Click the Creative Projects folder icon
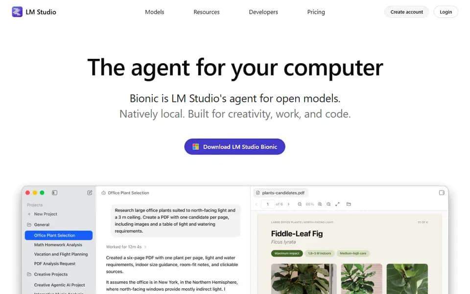 pos(29,274)
